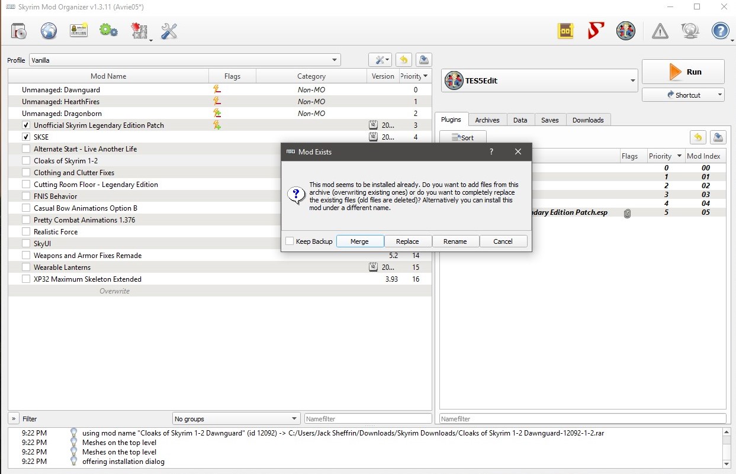736x474 pixels.
Task: Uncheck the SKSE mod checkbox
Action: coord(26,137)
